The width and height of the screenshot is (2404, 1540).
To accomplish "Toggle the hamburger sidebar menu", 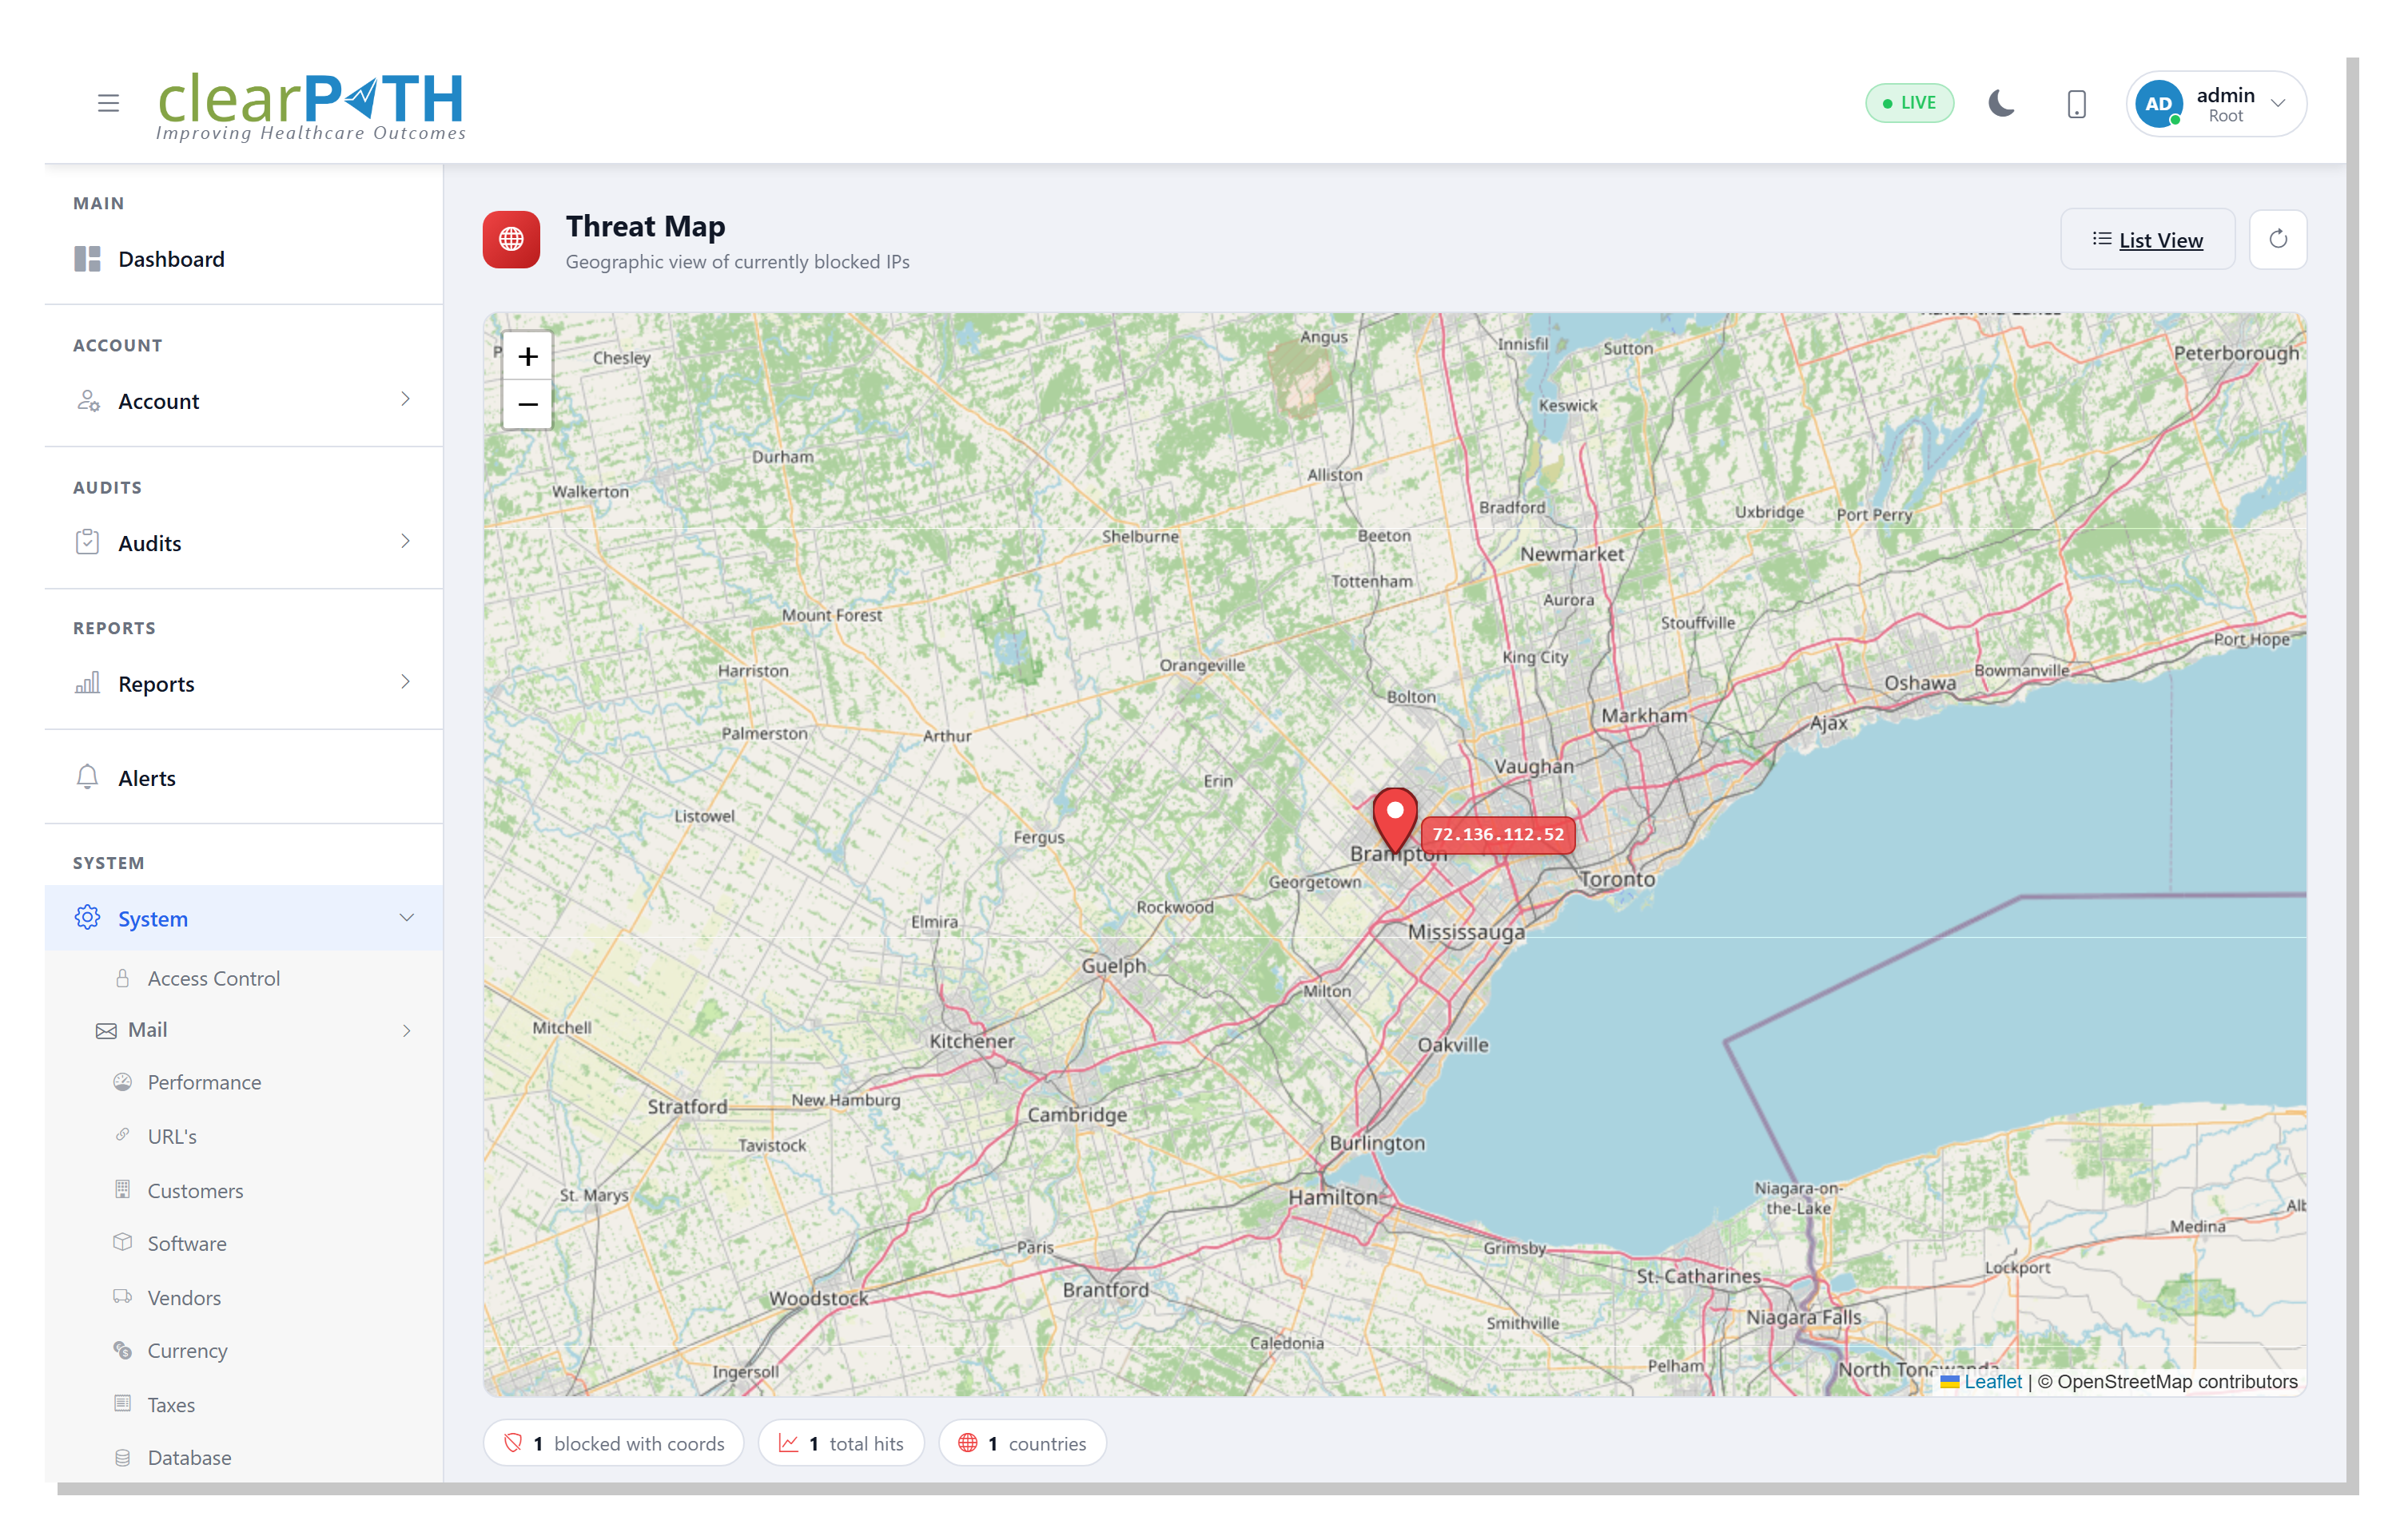I will coord(108,103).
